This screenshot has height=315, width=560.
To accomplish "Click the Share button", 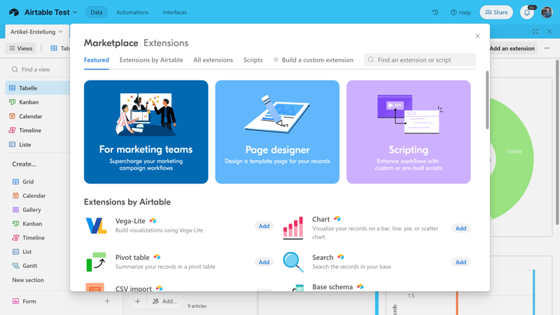I will tap(496, 12).
